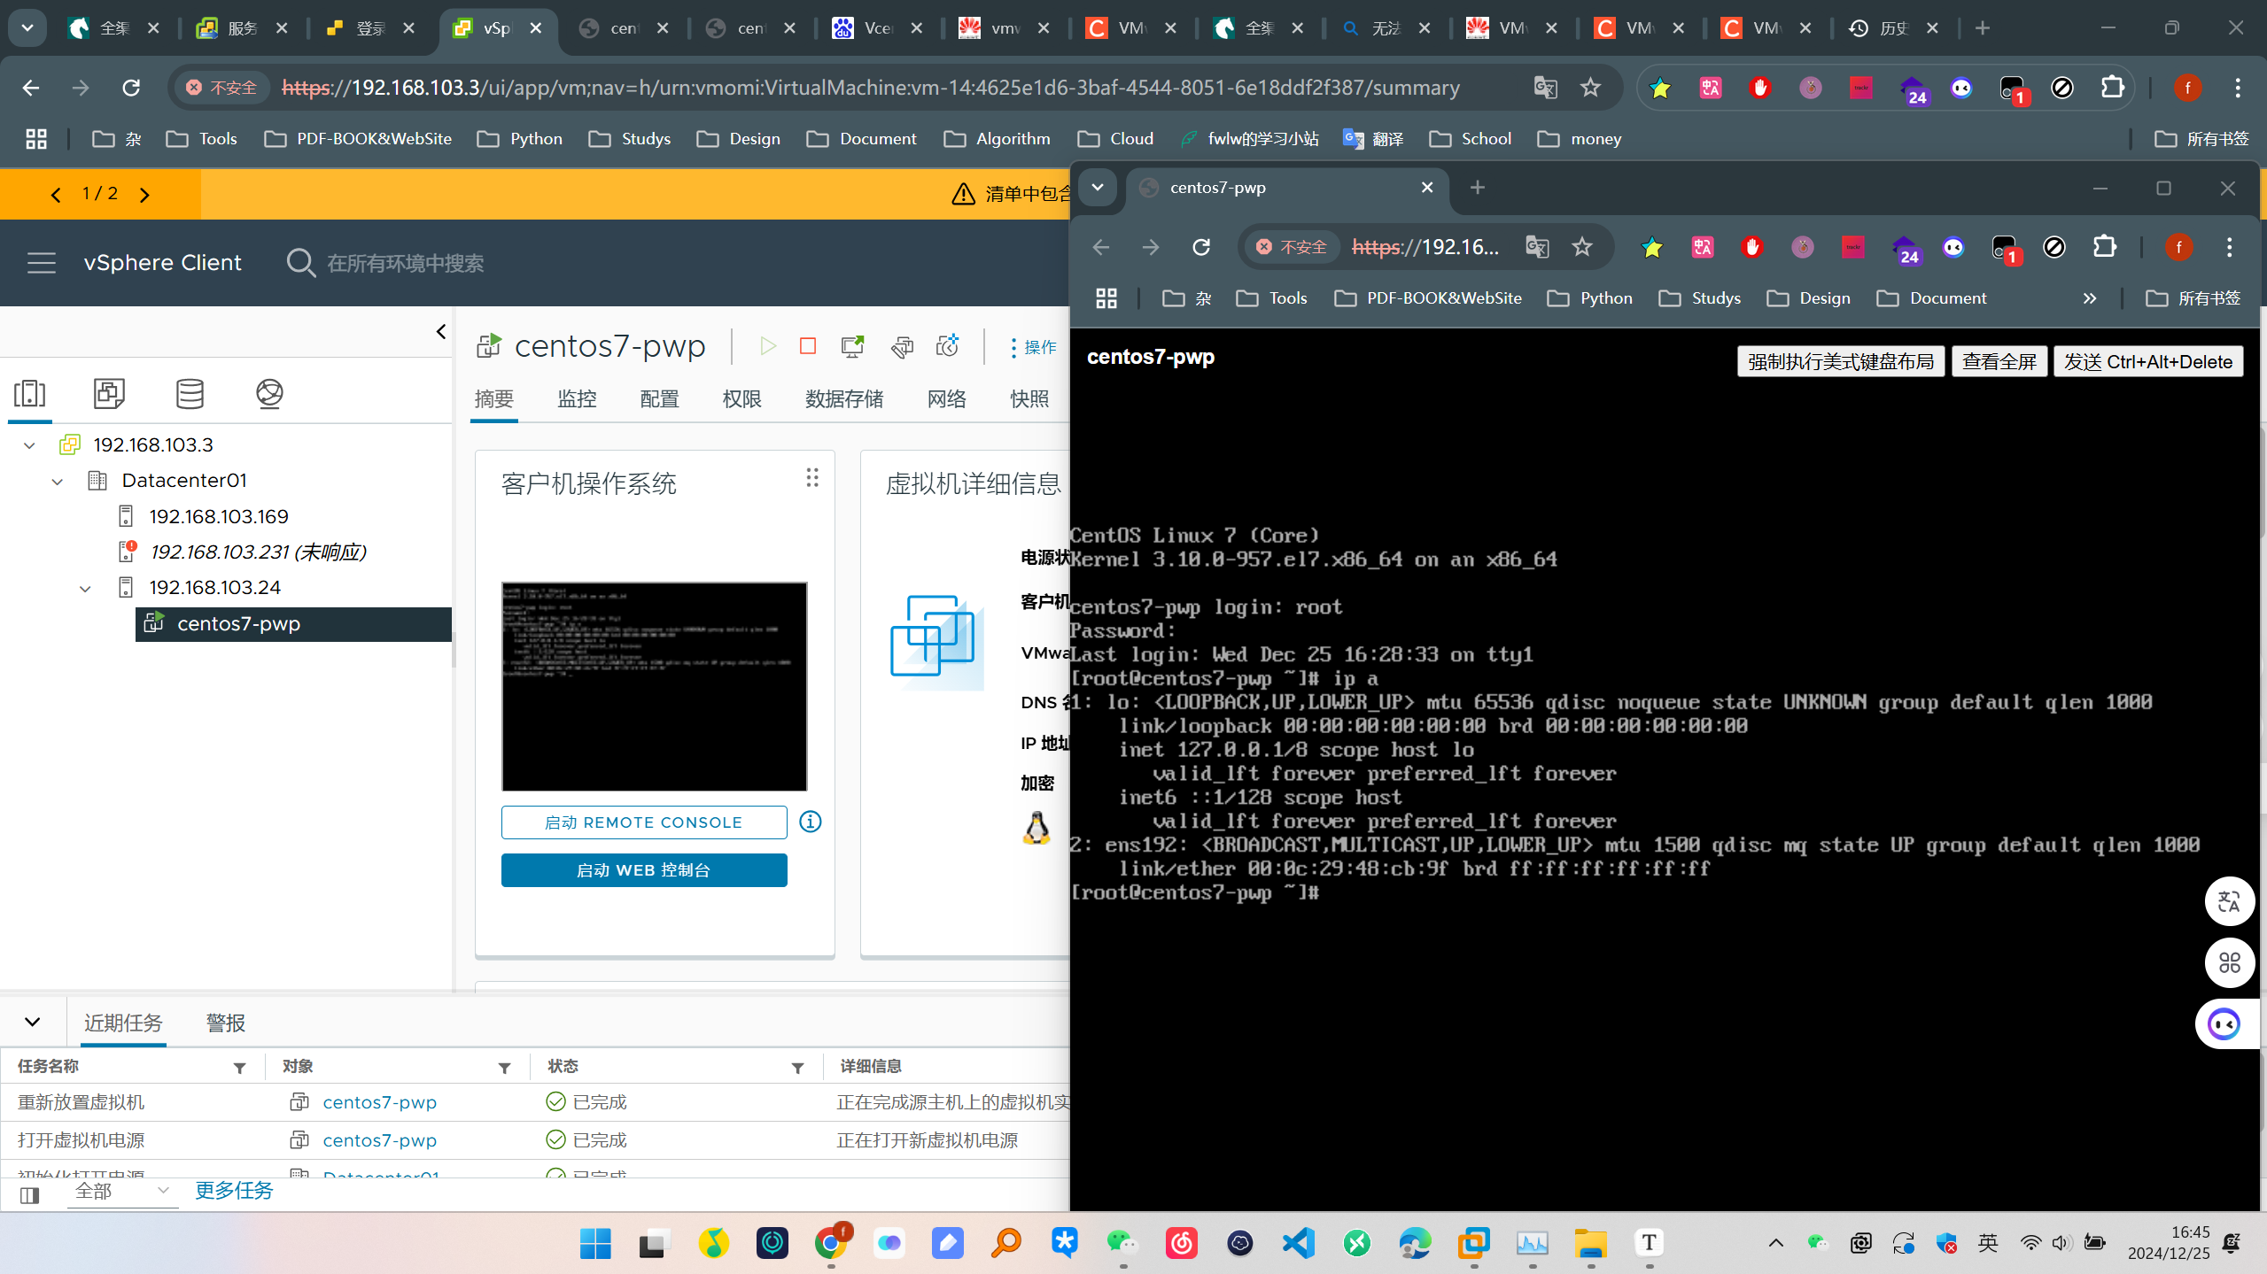Open Windows Start menu
2267x1274 pixels.
[x=595, y=1244]
